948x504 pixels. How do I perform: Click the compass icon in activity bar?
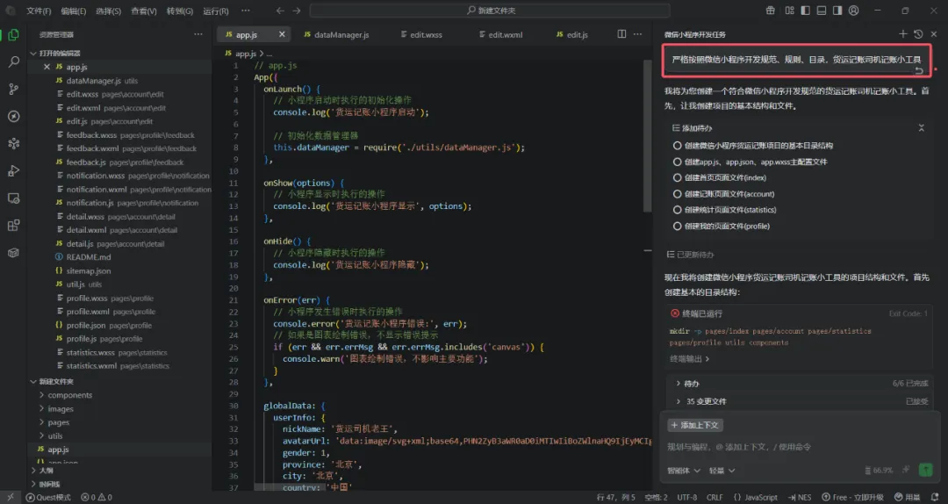[x=13, y=116]
